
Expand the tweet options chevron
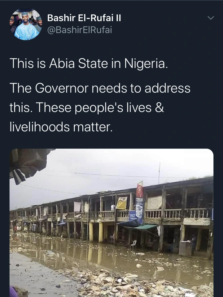coord(211,18)
